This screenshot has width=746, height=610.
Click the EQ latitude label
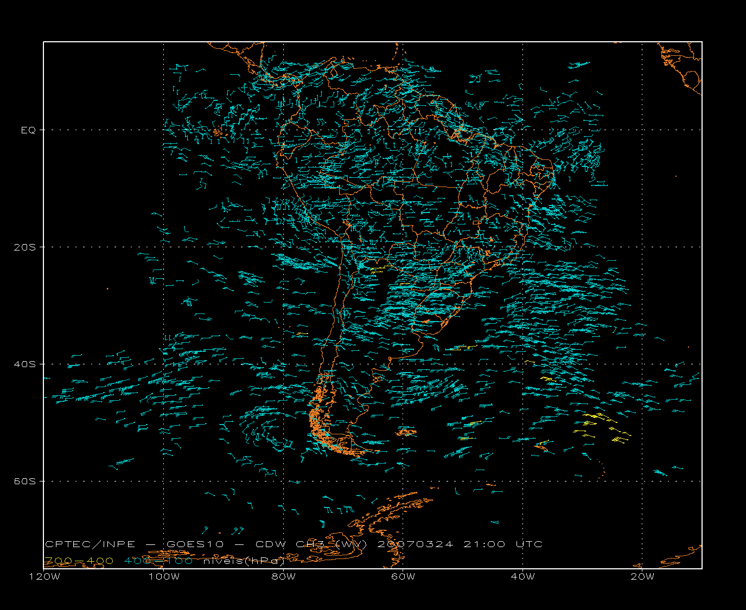[28, 130]
